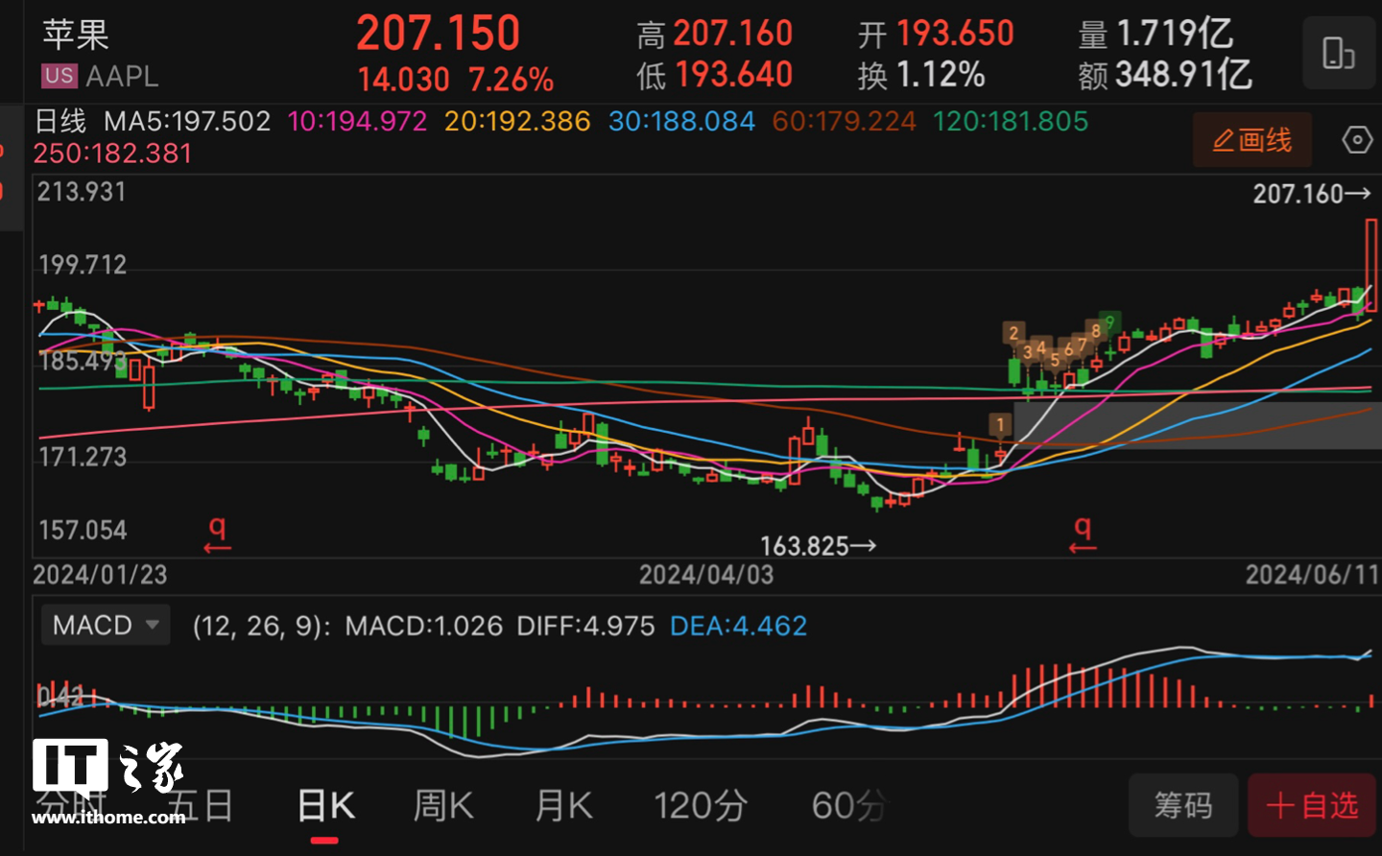
Task: Click the high value 207.160 in header
Action: [x=732, y=34]
